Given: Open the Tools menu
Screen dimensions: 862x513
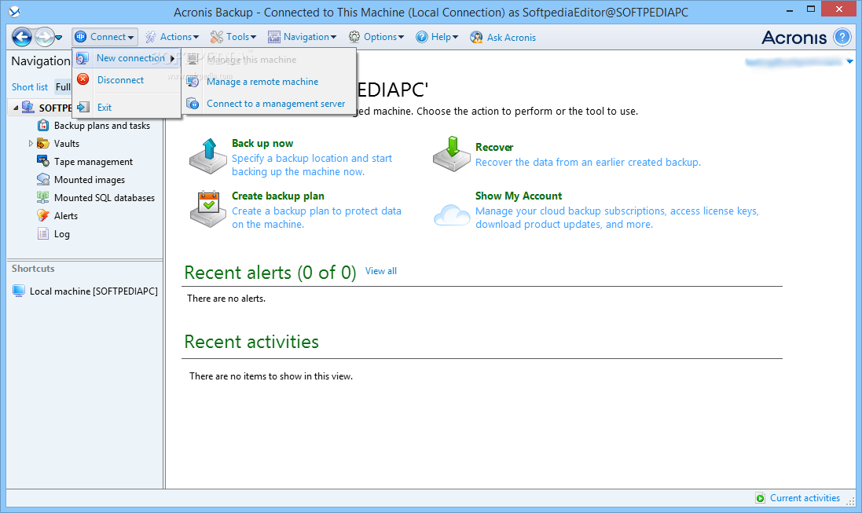Looking at the screenshot, I should click(x=233, y=37).
